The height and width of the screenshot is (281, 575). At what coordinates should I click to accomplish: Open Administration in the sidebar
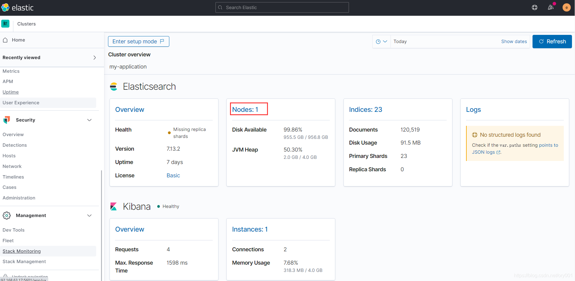[19, 198]
